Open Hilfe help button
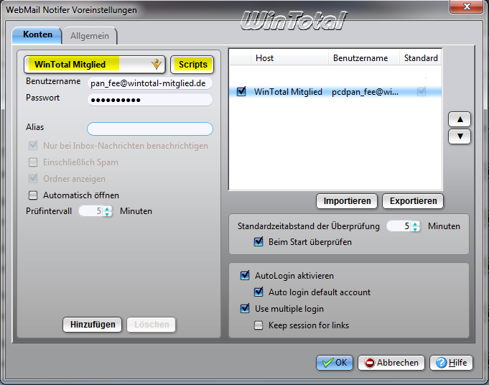 click(x=451, y=363)
